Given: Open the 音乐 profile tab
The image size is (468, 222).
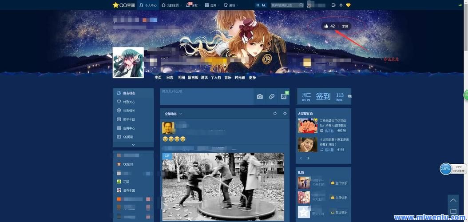Looking at the screenshot, I should pyautogui.click(x=228, y=77).
